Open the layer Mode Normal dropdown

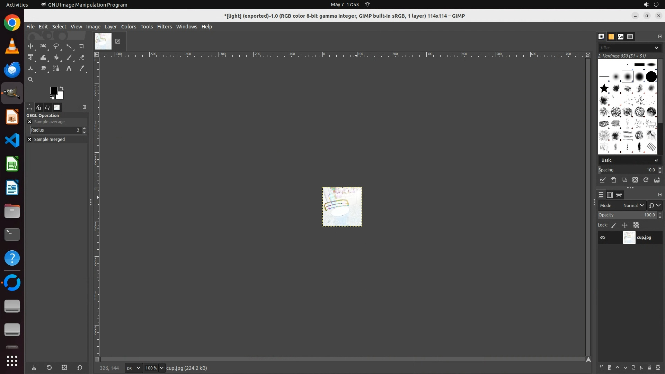coord(633,205)
